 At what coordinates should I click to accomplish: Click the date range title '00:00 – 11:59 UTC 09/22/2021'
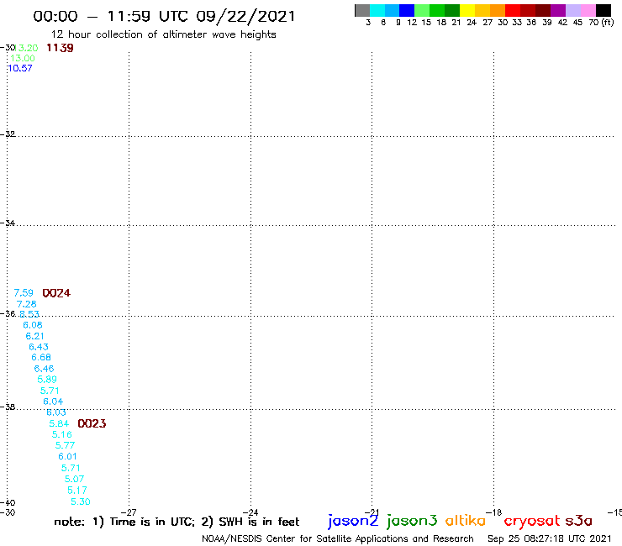[164, 16]
